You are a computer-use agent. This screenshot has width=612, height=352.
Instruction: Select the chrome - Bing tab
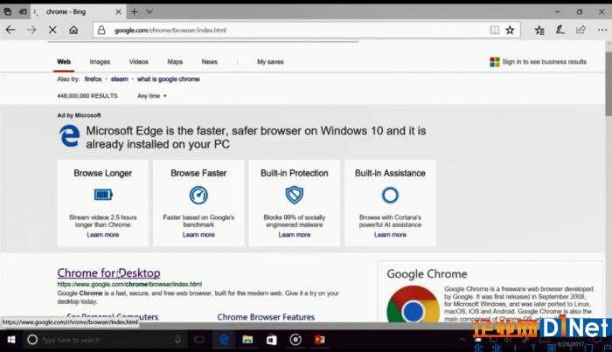[x=78, y=11]
